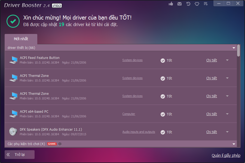Image resolution: width=245 pixels, height=163 pixels.
Task: Open Quản lí giấy phép link
Action: click(x=226, y=155)
